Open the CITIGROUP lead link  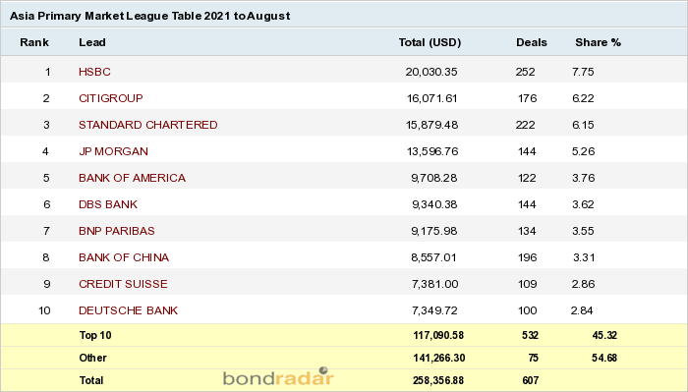[110, 98]
